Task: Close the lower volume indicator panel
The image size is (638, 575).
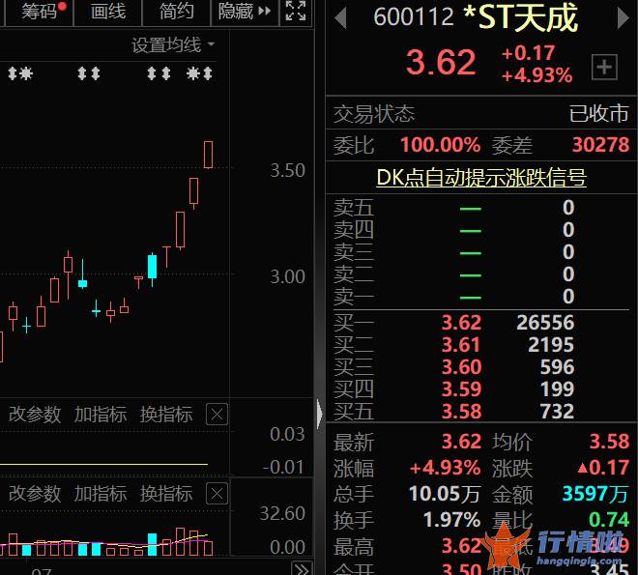Action: 217,494
